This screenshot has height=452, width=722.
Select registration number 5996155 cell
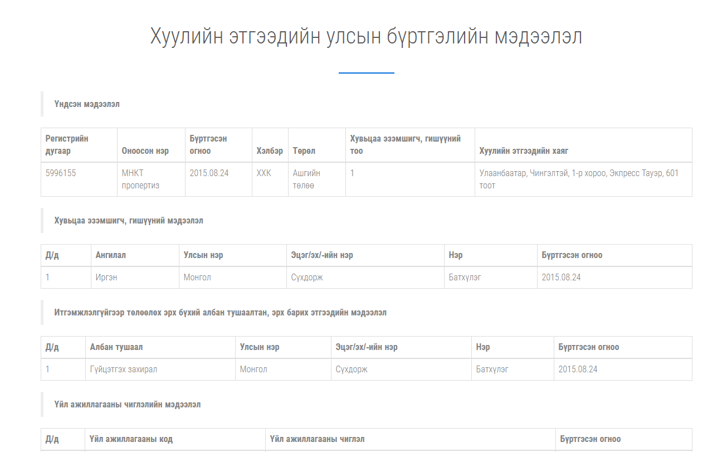click(x=61, y=173)
